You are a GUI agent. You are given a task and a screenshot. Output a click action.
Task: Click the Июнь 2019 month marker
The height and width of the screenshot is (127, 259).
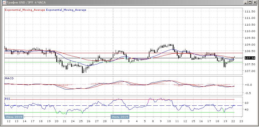[x=14, y=117]
